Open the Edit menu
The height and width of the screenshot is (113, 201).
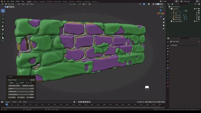(x=8, y=1)
